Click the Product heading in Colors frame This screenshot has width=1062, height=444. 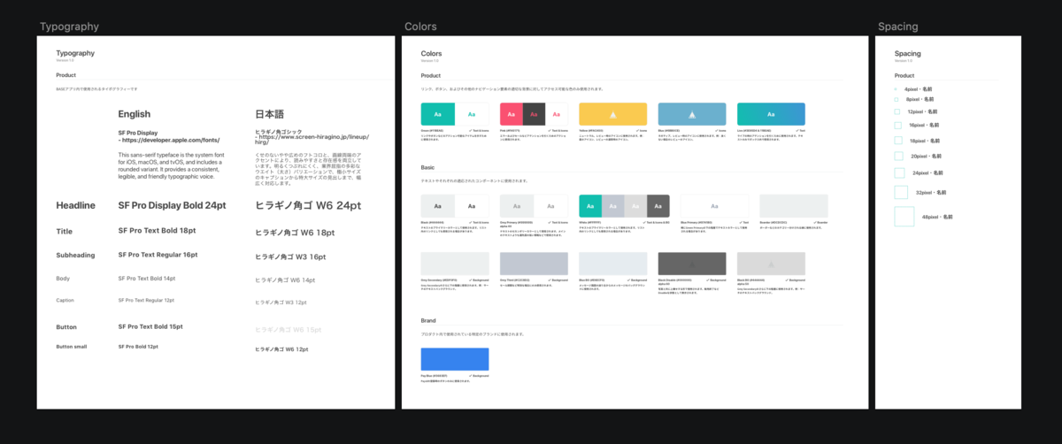[x=431, y=75]
